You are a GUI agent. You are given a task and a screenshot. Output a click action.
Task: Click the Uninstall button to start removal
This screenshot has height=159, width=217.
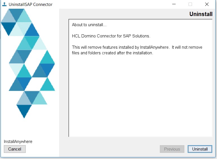click(200, 149)
